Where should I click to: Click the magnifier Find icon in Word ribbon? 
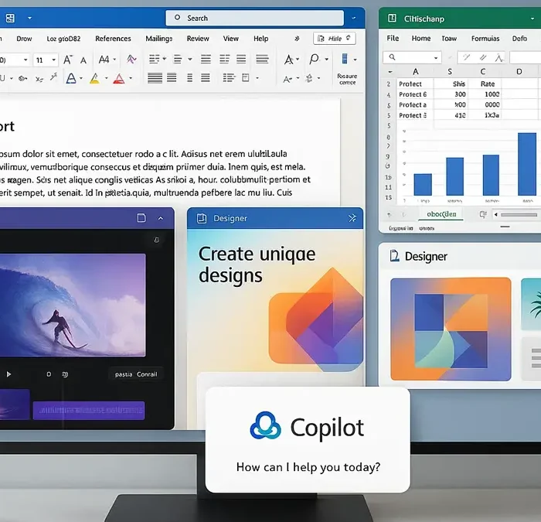[314, 59]
